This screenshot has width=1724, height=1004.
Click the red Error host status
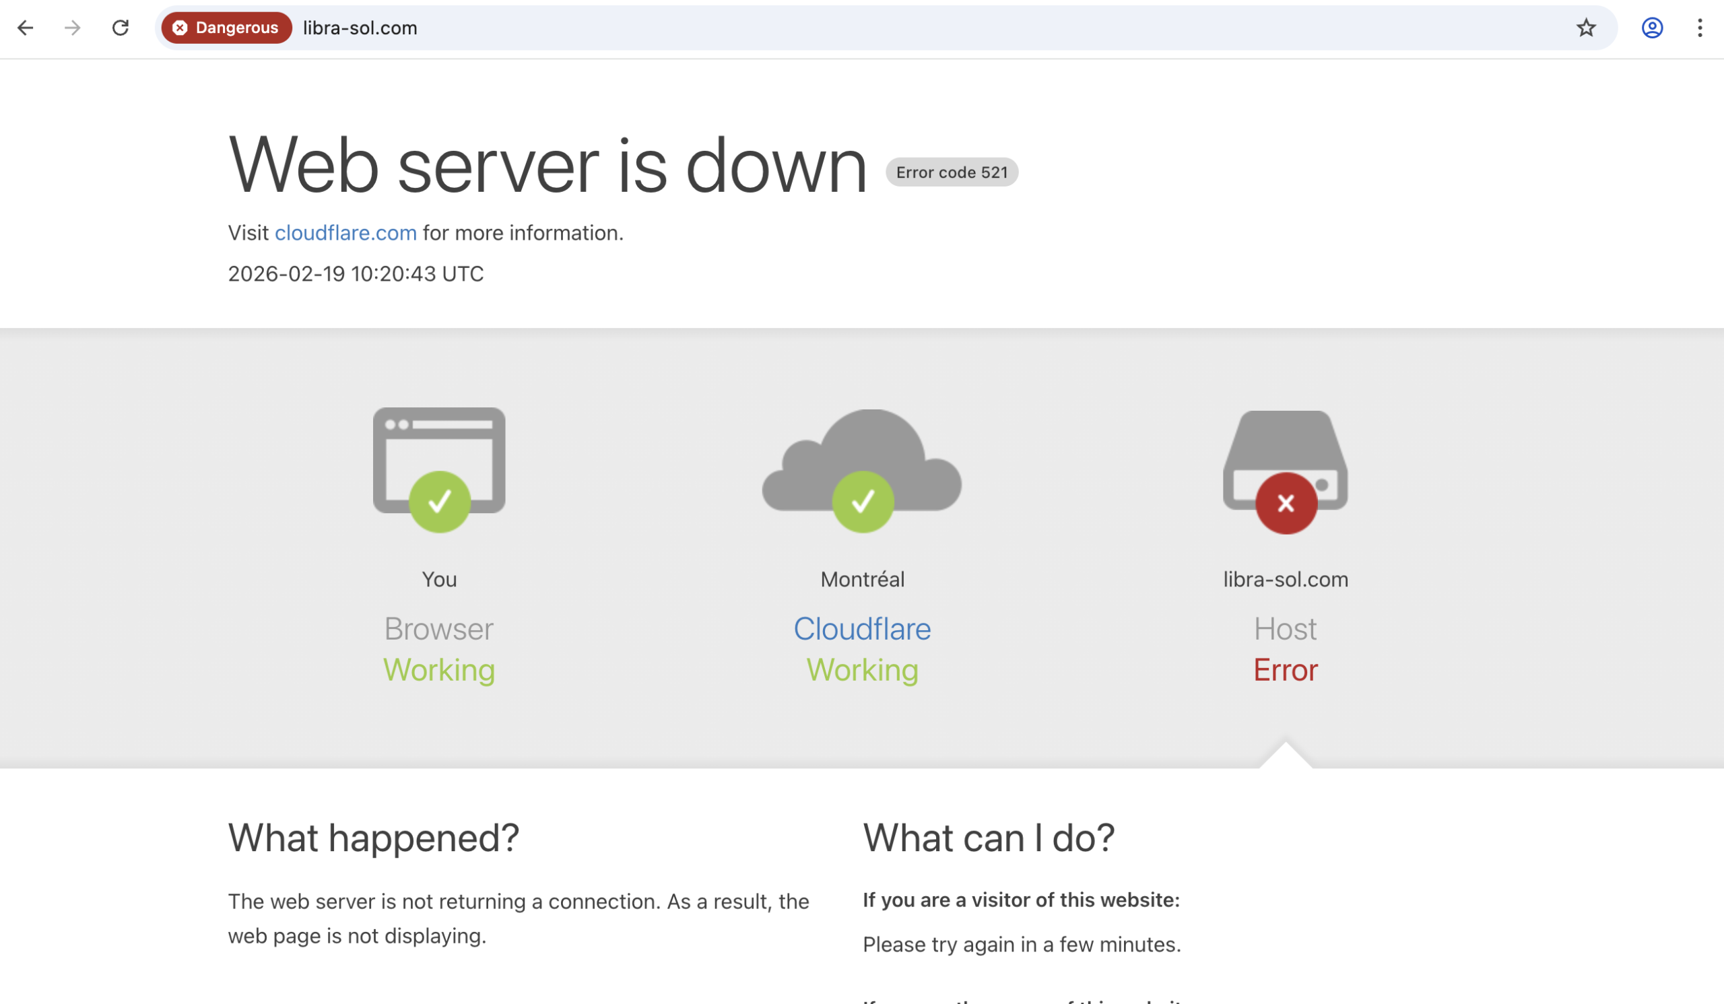click(1285, 669)
